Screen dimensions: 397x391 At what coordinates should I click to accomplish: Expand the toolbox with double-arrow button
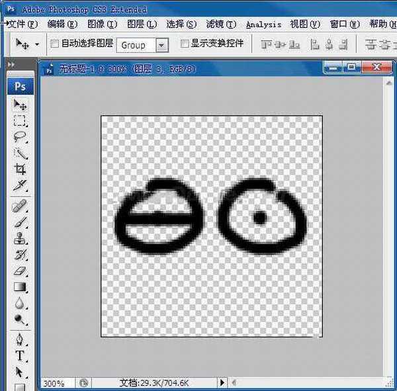coord(11,65)
